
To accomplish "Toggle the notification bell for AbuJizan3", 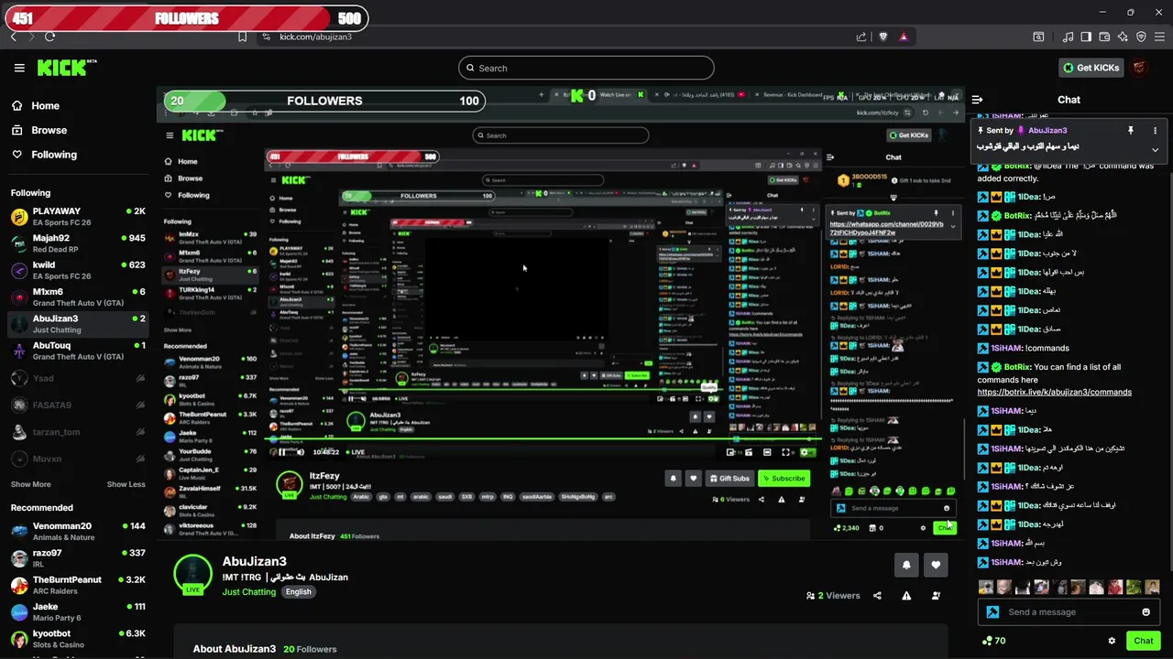I will pyautogui.click(x=906, y=565).
